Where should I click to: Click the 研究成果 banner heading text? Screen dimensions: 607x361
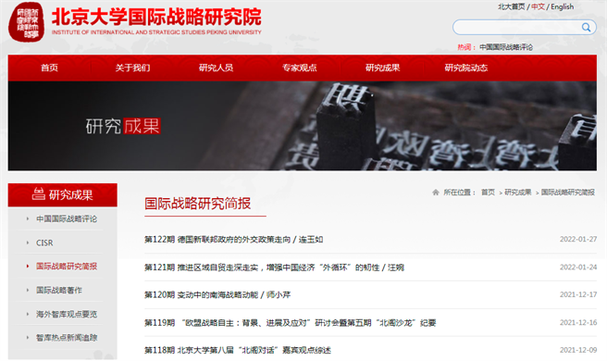tap(123, 126)
